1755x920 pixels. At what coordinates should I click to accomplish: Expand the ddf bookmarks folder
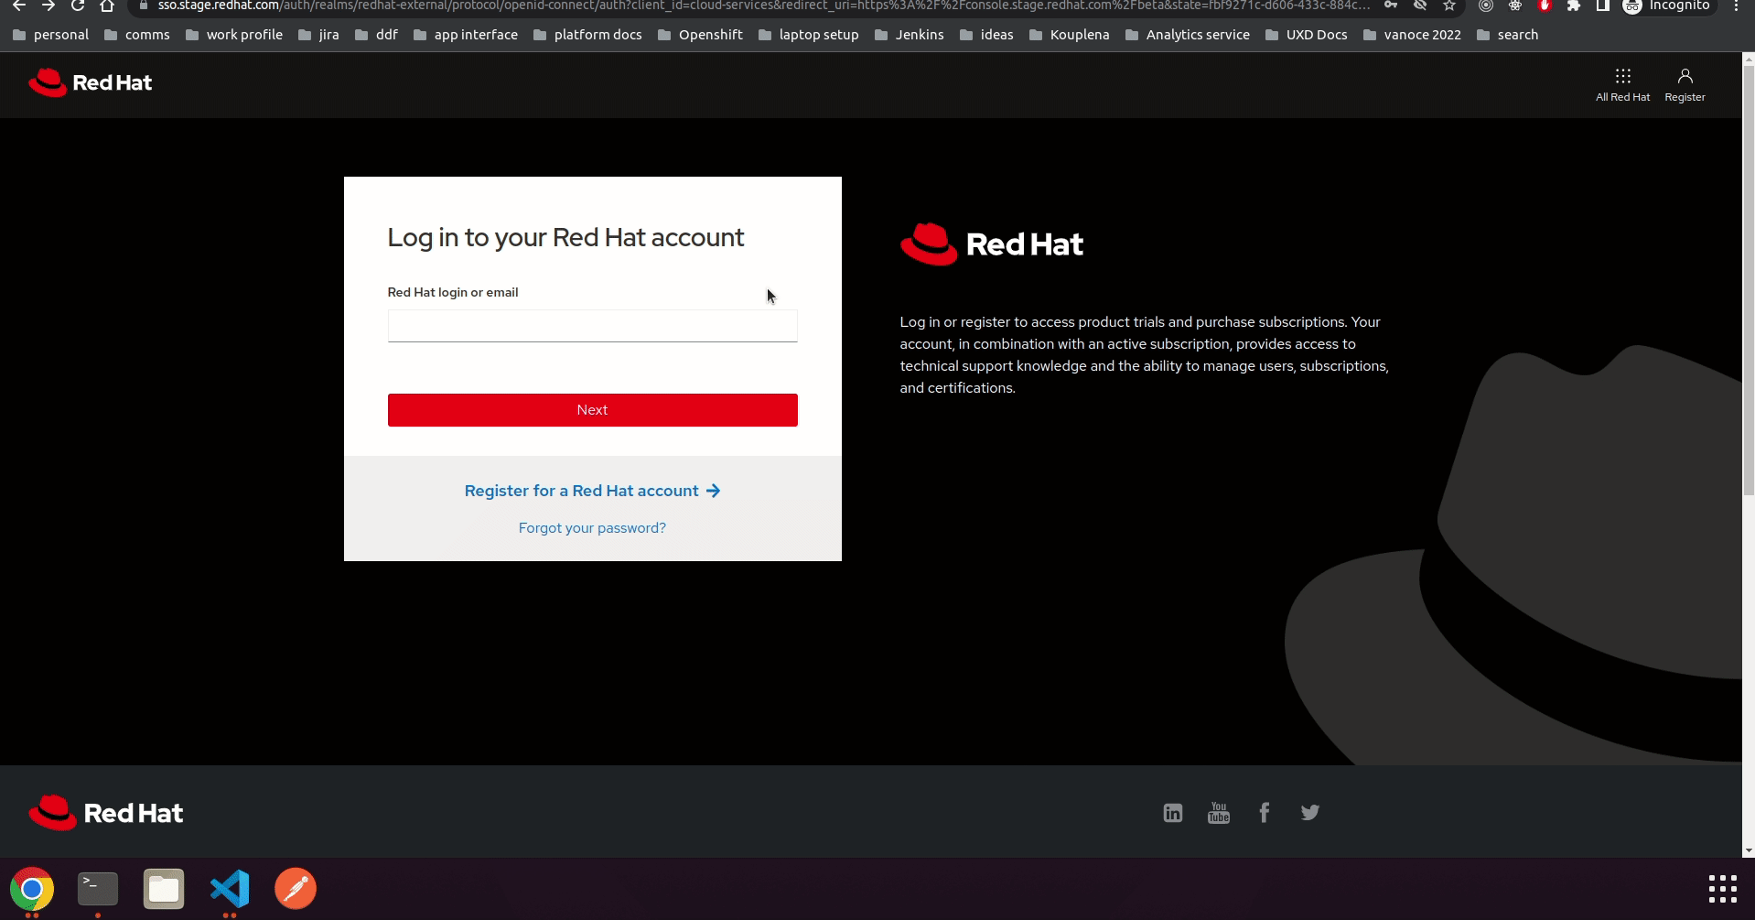coord(376,35)
